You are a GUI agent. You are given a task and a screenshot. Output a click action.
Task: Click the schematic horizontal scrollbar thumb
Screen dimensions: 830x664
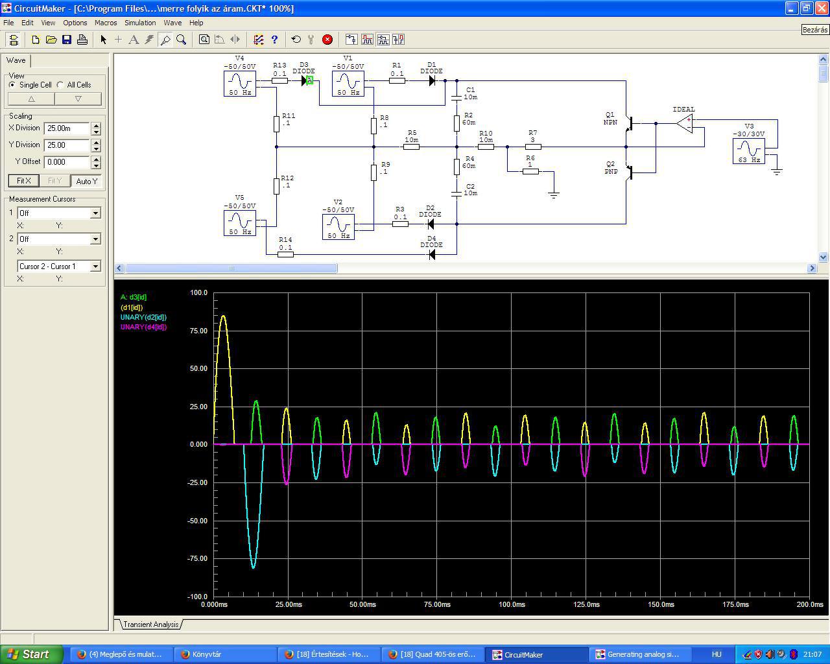coord(231,268)
